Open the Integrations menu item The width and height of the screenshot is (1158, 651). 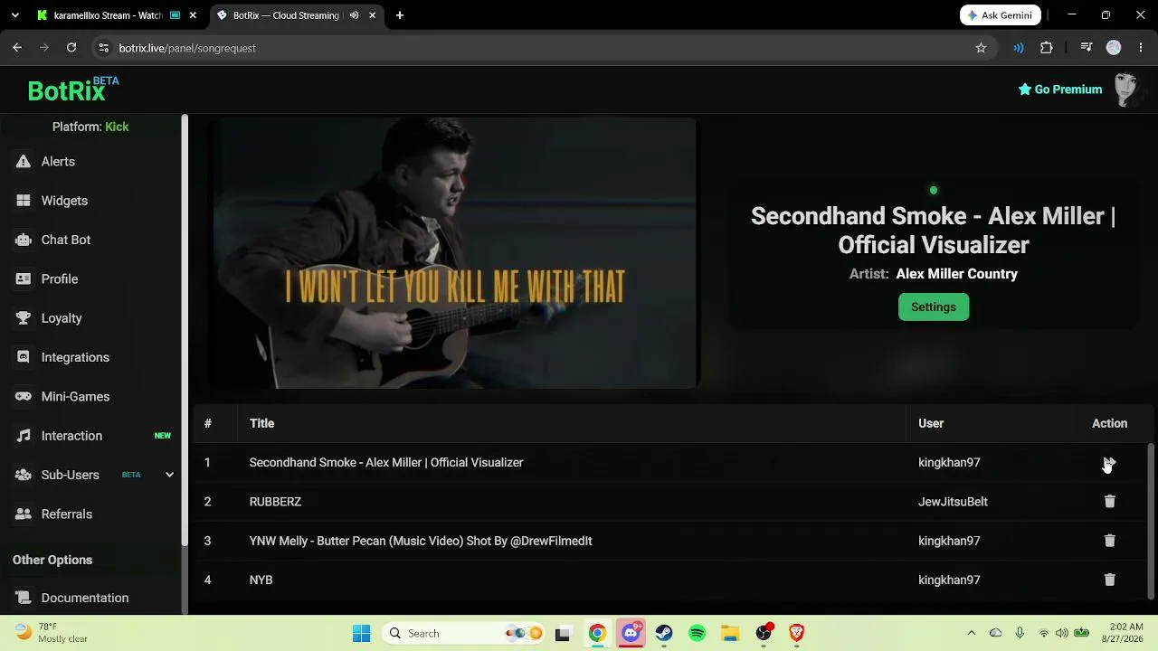pos(75,357)
